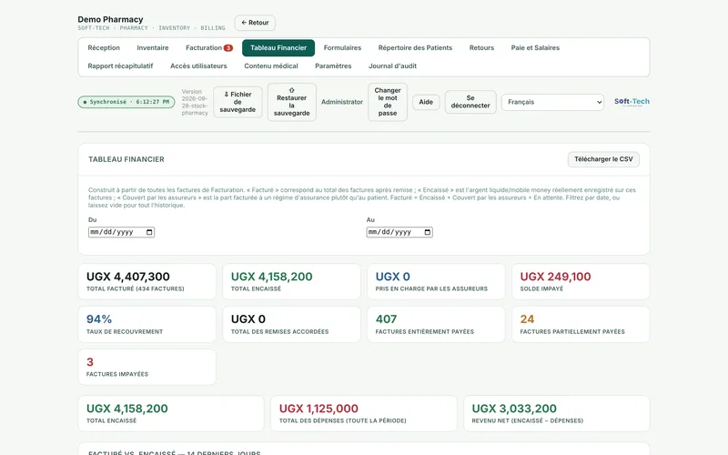Open the Rapport récapitulatif tab
728x455 pixels.
pyautogui.click(x=120, y=66)
